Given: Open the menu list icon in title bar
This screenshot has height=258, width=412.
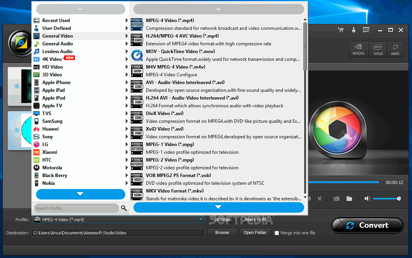Looking at the screenshot, I should click(x=366, y=30).
